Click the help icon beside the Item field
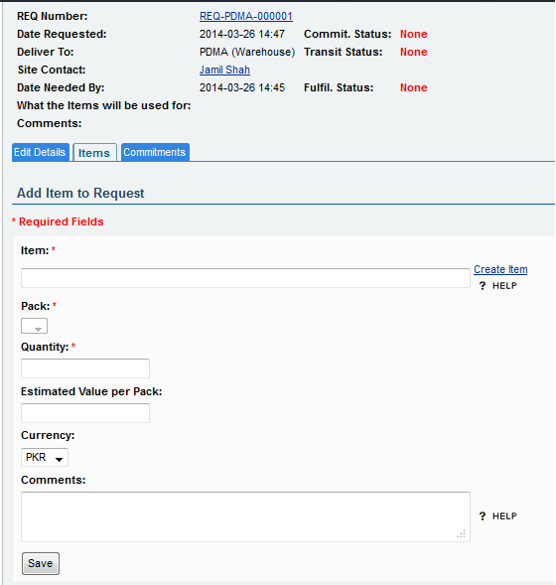556x585 pixels. point(483,286)
